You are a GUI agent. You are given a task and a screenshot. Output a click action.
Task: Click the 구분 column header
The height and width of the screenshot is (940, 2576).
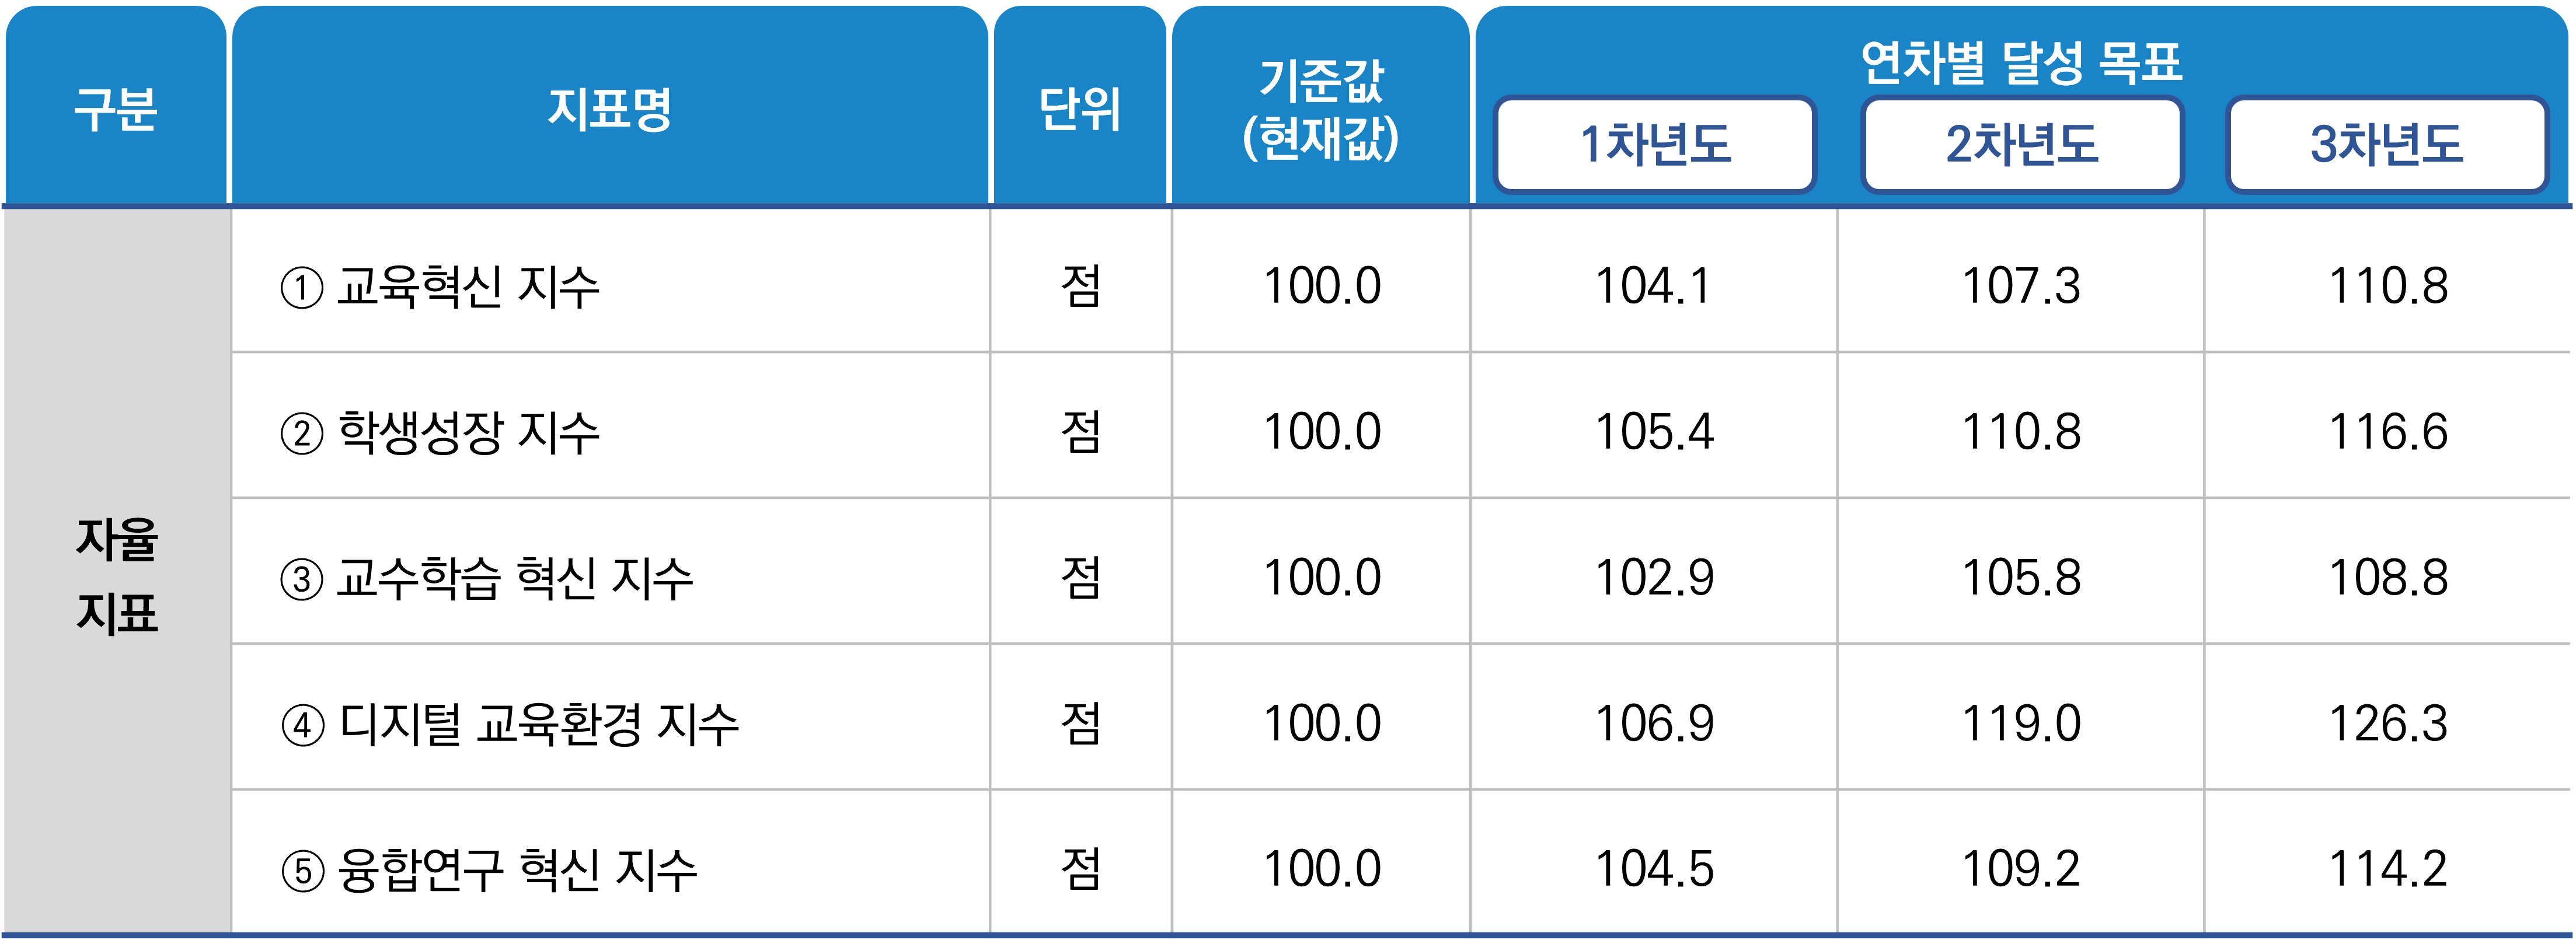[x=116, y=108]
